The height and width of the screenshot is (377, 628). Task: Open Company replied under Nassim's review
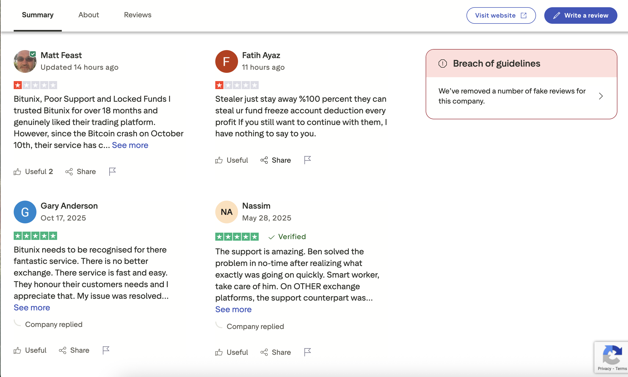point(255,326)
